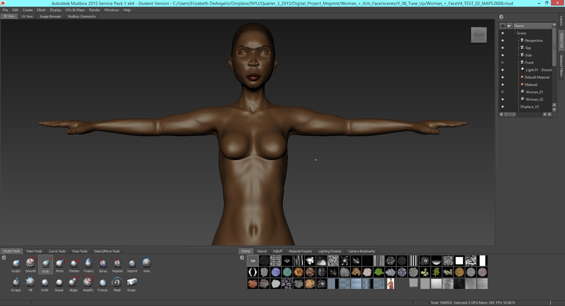Select the Pinch tool
The height and width of the screenshot is (306, 565).
point(60,265)
